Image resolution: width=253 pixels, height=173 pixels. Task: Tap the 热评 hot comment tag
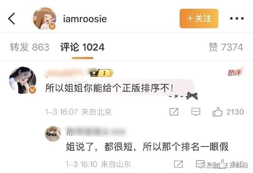tap(235, 72)
